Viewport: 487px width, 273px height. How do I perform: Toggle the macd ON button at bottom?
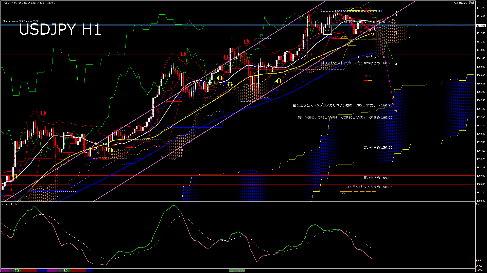[x=237, y=271]
